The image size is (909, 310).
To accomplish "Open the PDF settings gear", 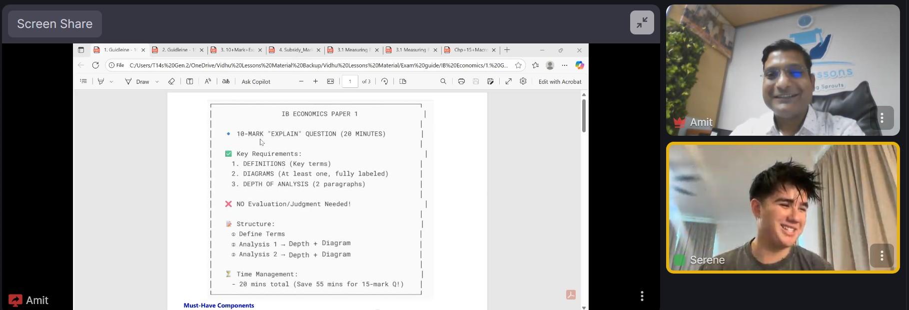I will (523, 81).
